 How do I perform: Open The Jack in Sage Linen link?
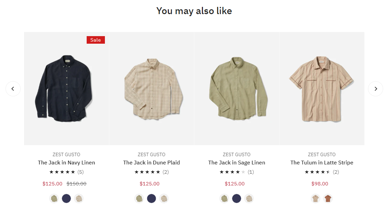(x=237, y=162)
